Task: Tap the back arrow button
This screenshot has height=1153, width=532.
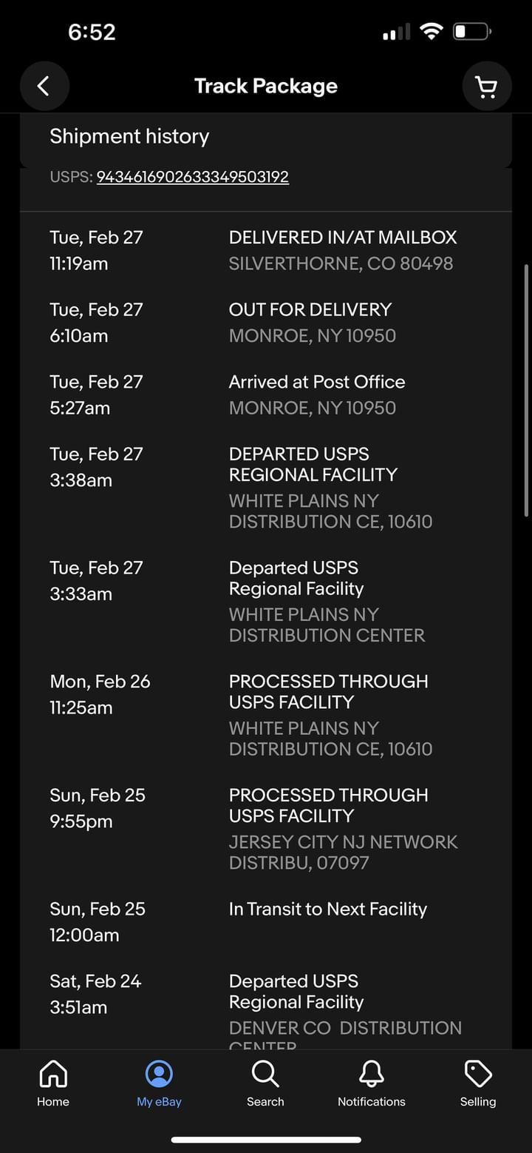Action: 44,87
